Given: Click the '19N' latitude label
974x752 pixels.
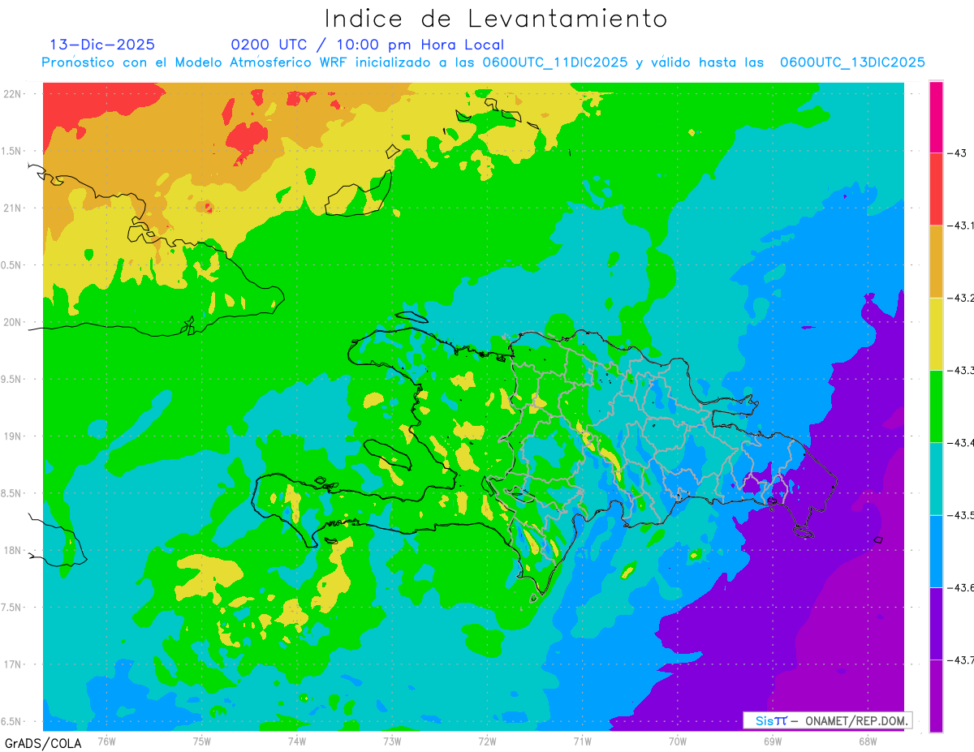Looking at the screenshot, I should pyautogui.click(x=12, y=436).
